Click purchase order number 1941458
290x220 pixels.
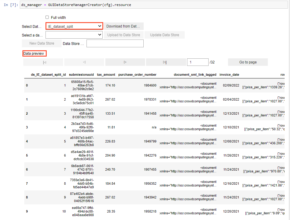[150, 113]
